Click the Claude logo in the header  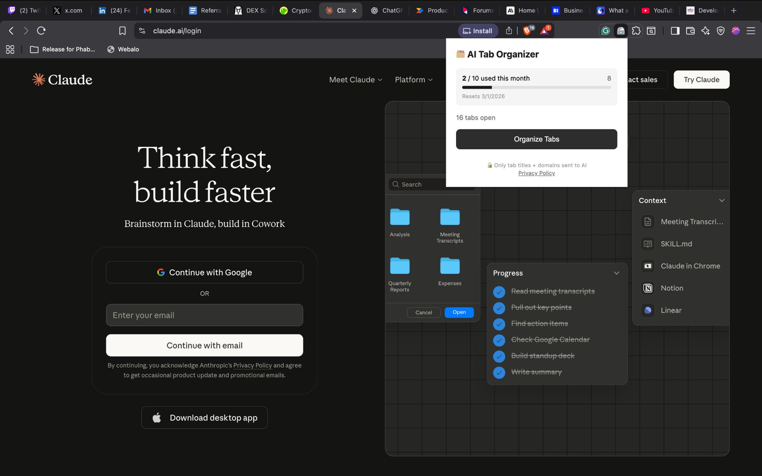click(63, 80)
